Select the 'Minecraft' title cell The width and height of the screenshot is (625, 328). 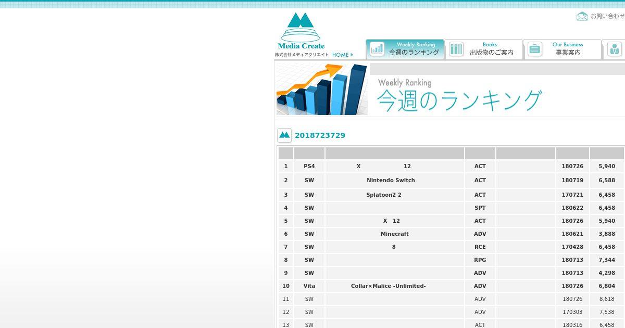coord(395,234)
